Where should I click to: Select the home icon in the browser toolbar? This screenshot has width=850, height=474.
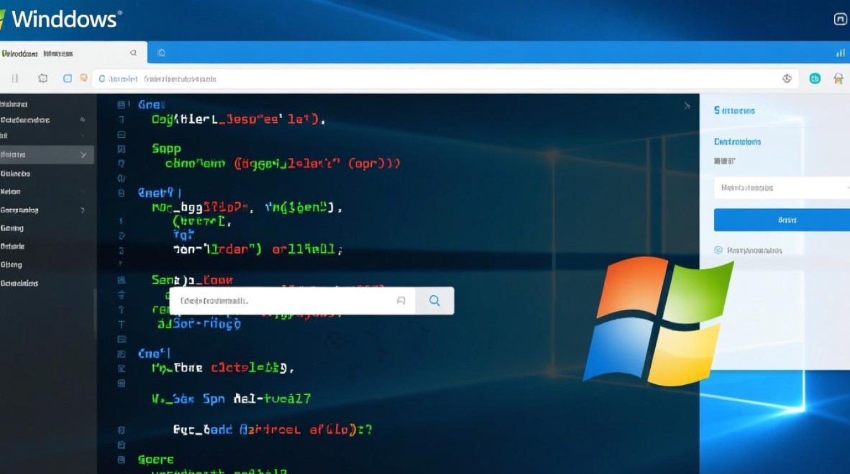[43, 78]
